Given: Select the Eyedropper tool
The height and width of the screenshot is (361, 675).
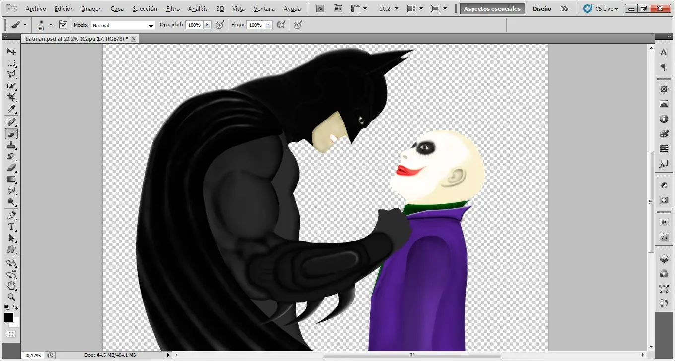Looking at the screenshot, I should coord(12,109).
